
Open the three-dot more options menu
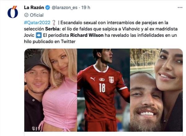point(180,7)
